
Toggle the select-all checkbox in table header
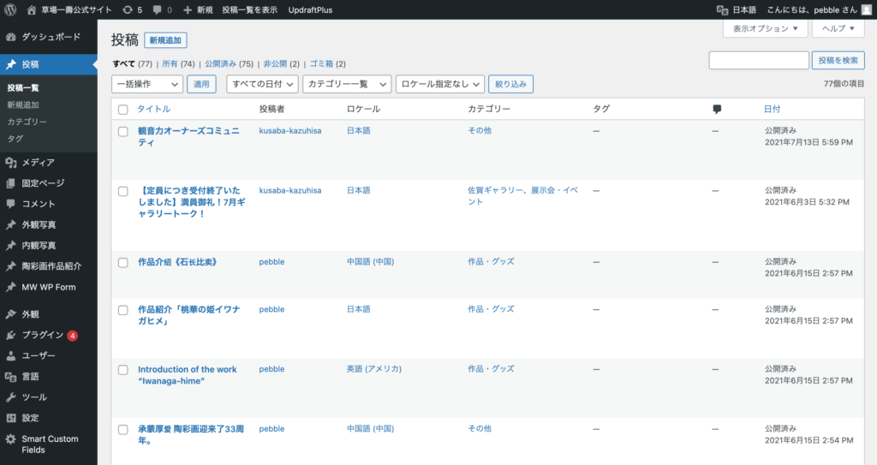pyautogui.click(x=123, y=110)
